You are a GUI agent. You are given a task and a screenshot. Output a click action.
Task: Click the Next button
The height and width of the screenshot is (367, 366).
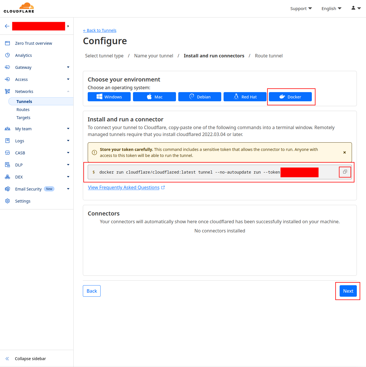[348, 291]
